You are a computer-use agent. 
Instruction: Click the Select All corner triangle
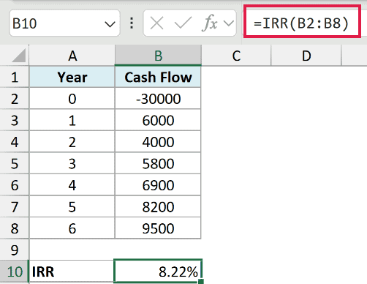click(x=18, y=55)
